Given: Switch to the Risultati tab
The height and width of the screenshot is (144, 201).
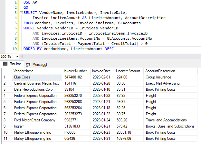Looking at the screenshot, I should click(x=12, y=64).
